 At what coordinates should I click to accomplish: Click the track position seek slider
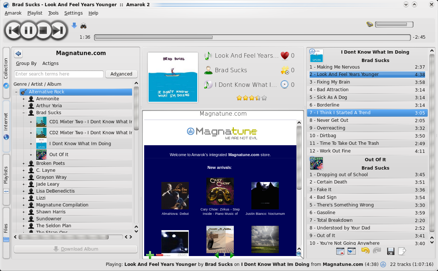pyautogui.click(x=252, y=37)
